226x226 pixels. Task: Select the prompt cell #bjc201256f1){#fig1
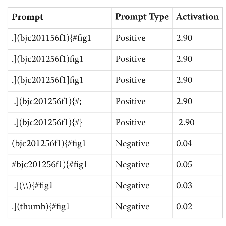[50, 165]
